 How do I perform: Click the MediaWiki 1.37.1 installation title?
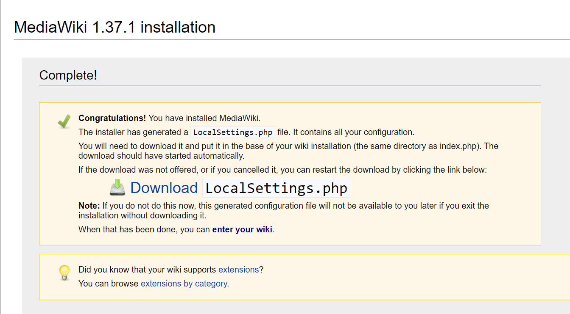(x=115, y=27)
